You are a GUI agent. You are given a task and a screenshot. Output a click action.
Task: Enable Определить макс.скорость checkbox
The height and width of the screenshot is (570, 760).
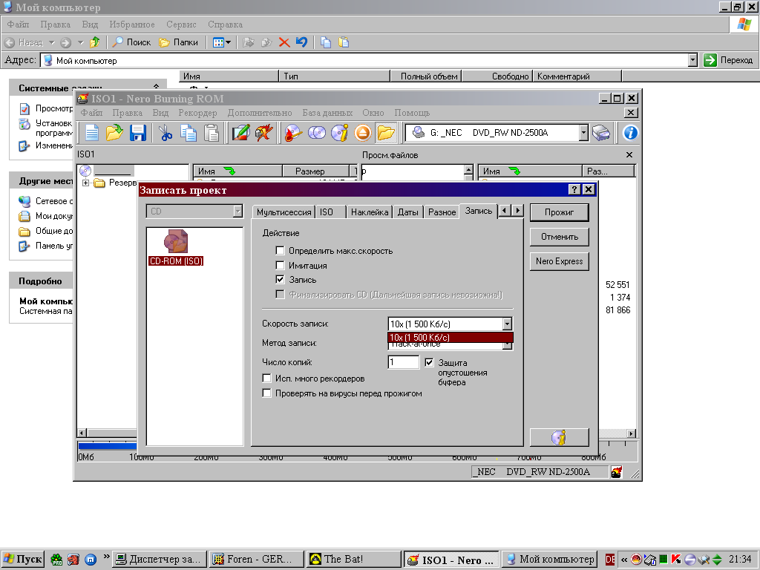pyautogui.click(x=280, y=251)
